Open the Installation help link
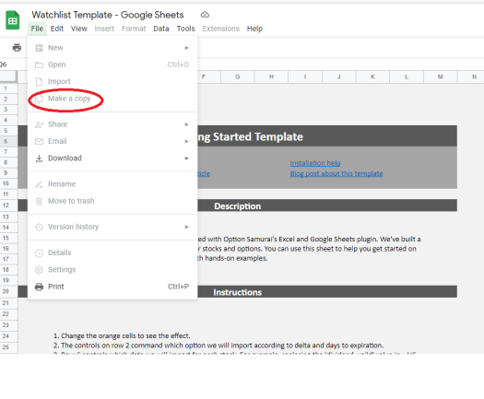 315,163
